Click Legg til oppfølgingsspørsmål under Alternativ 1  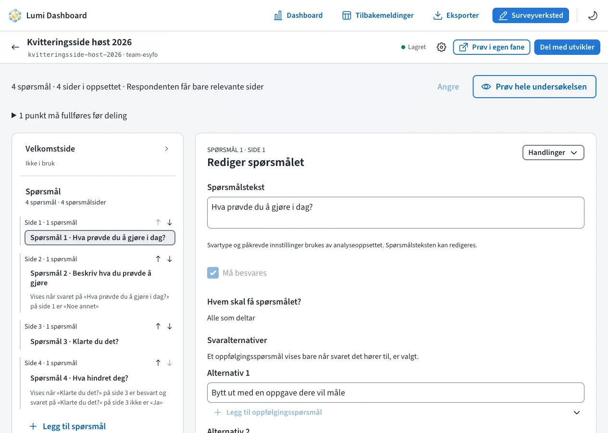tap(268, 412)
